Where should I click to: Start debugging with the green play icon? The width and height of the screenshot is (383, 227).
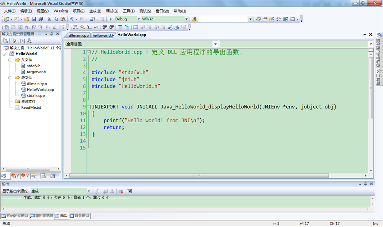111,19
